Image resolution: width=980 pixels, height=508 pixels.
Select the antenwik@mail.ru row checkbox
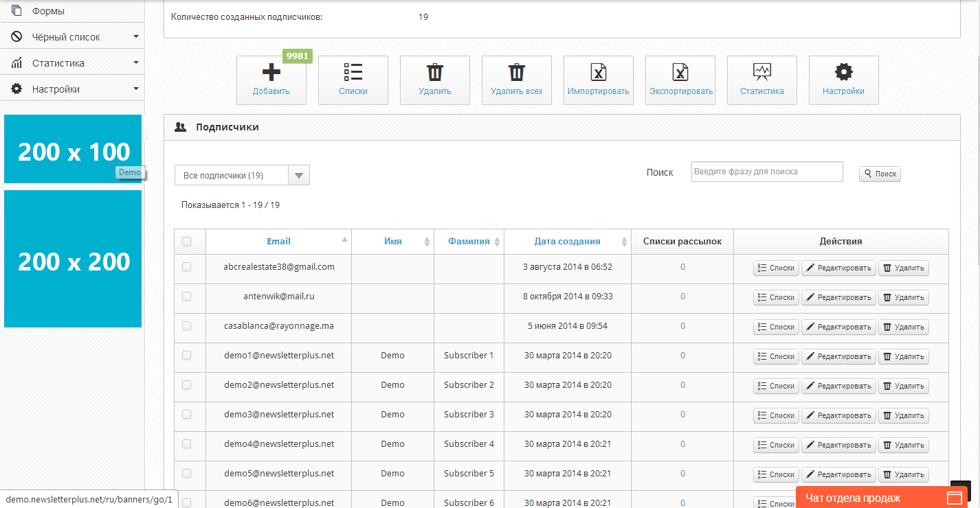coord(186,297)
